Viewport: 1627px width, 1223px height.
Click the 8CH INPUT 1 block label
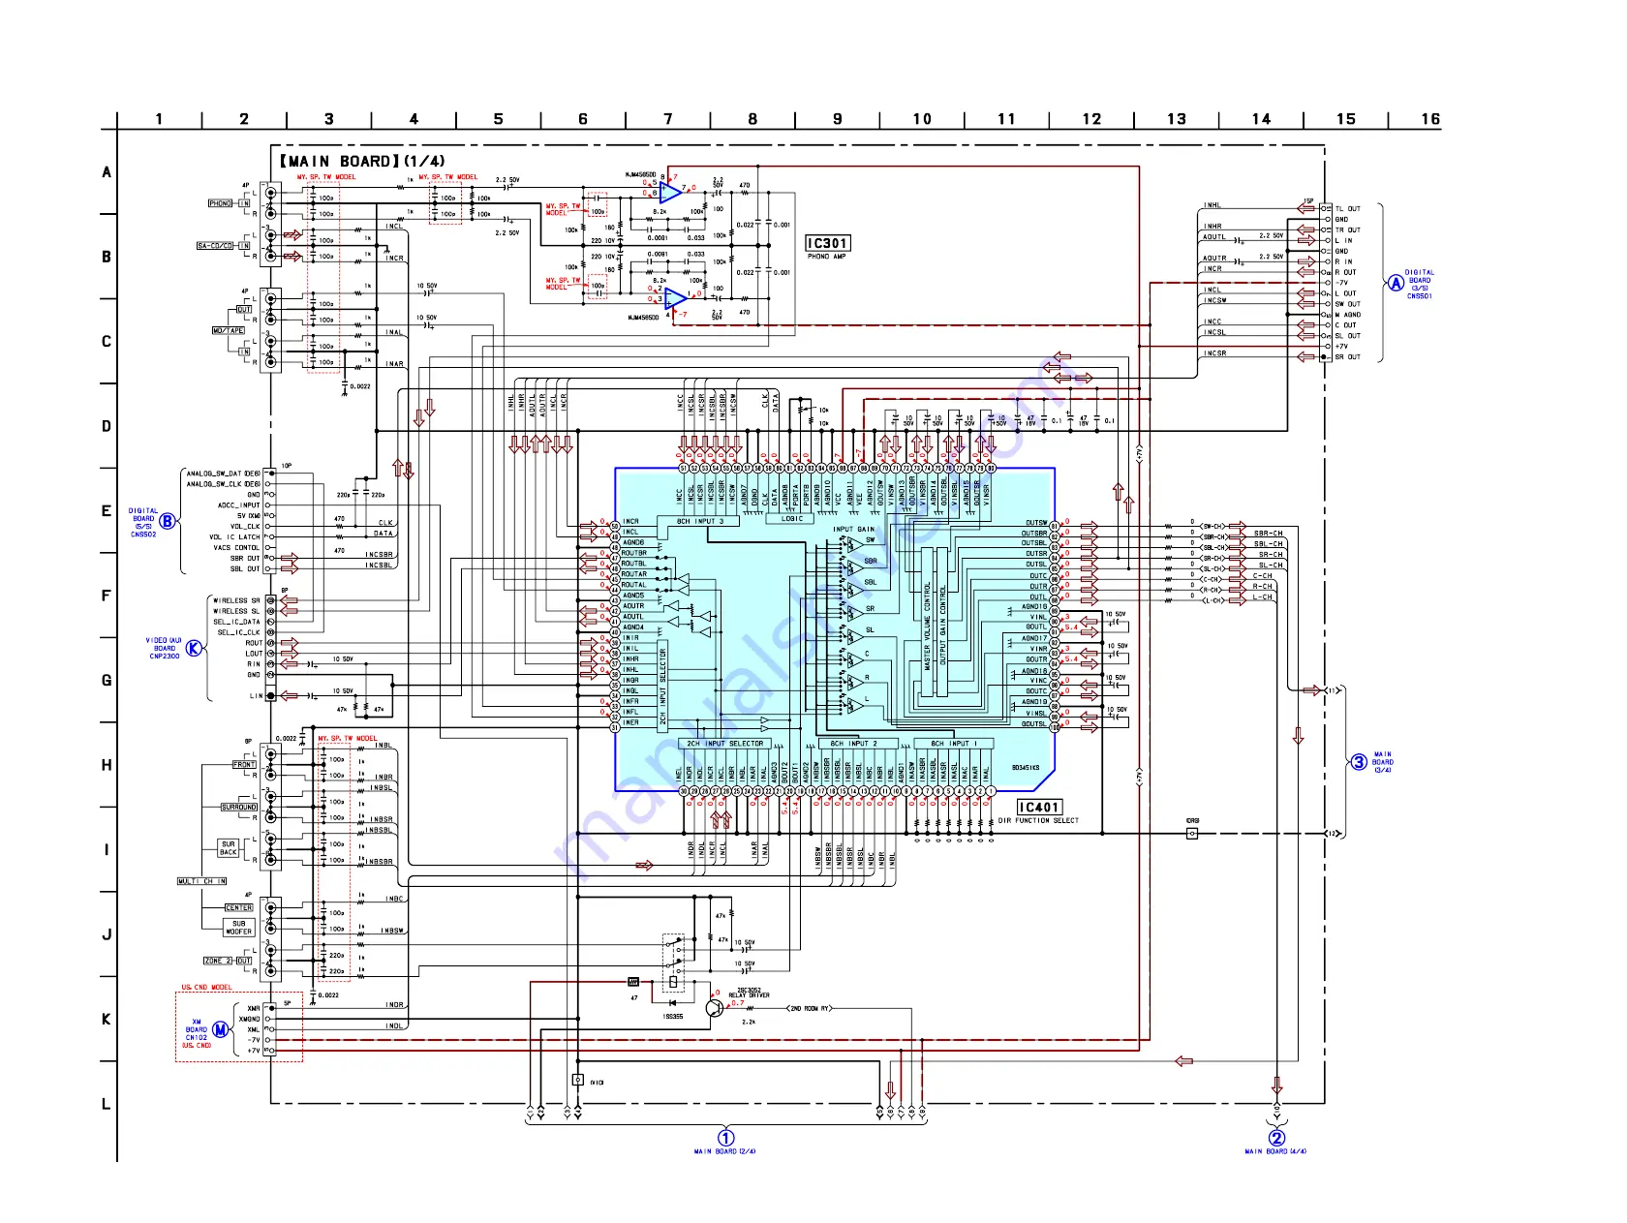pyautogui.click(x=954, y=744)
